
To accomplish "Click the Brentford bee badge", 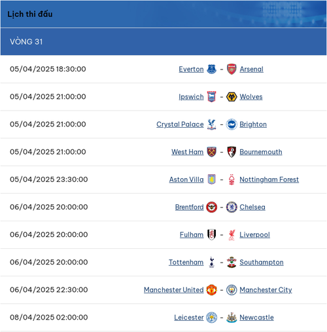I will (211, 207).
